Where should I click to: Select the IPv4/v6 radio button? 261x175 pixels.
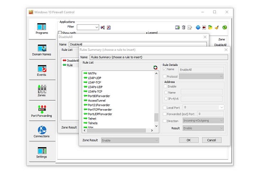(x=166, y=99)
